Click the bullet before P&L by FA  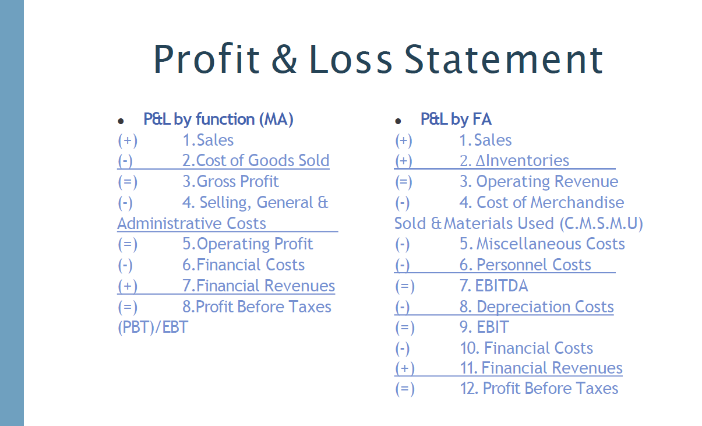tap(398, 121)
